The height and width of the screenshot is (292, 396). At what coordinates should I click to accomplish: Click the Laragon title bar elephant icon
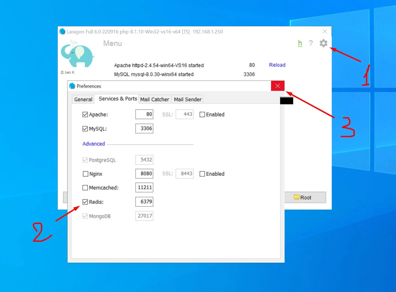click(x=62, y=31)
